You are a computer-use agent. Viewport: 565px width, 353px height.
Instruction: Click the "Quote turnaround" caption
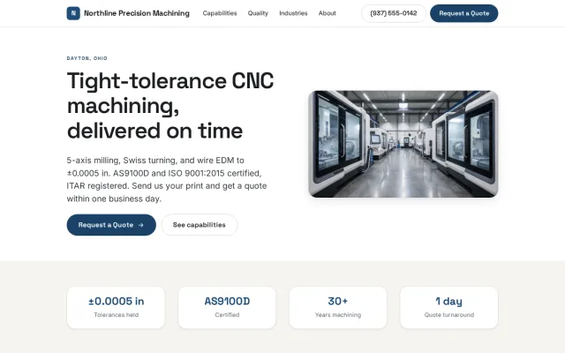(449, 315)
